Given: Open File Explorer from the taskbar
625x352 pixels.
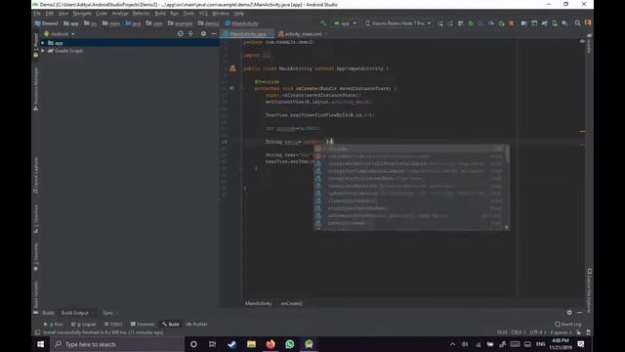Looking at the screenshot, I should [x=251, y=344].
